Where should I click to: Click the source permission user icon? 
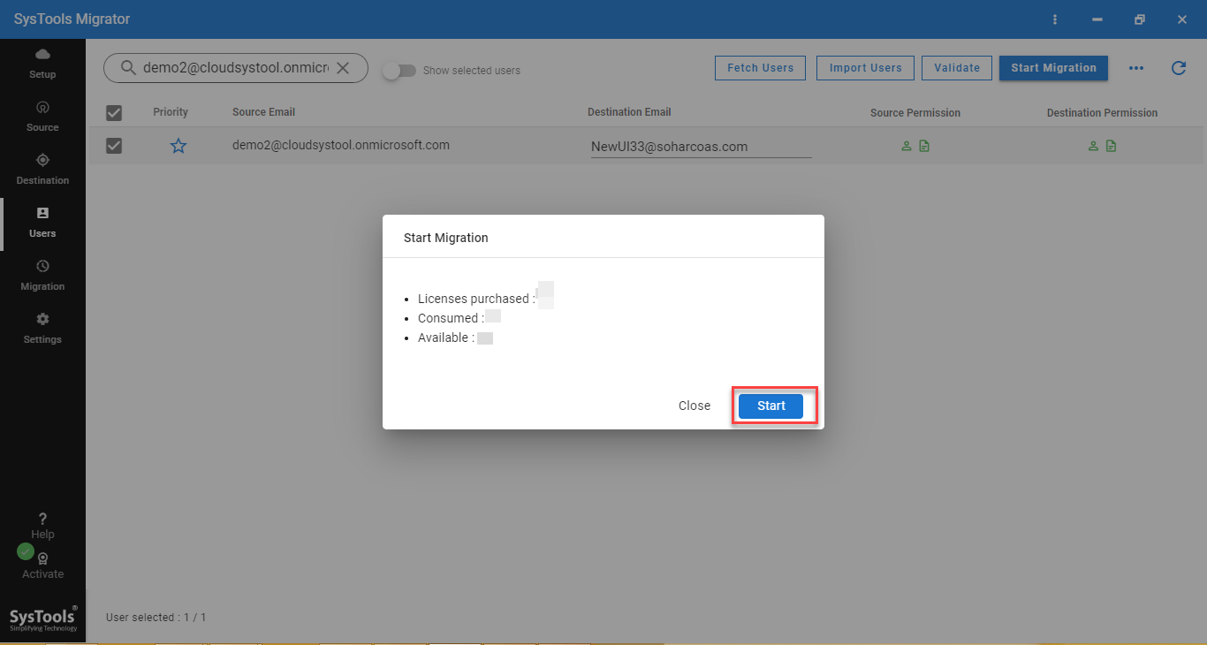[x=906, y=146]
